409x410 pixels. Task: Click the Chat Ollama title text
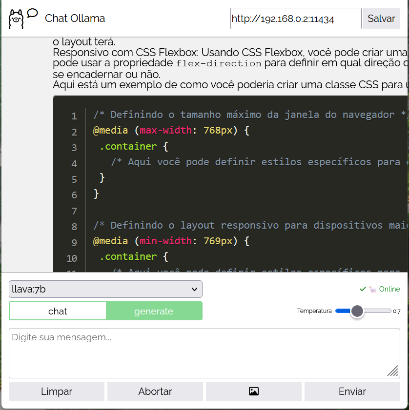[x=75, y=19]
